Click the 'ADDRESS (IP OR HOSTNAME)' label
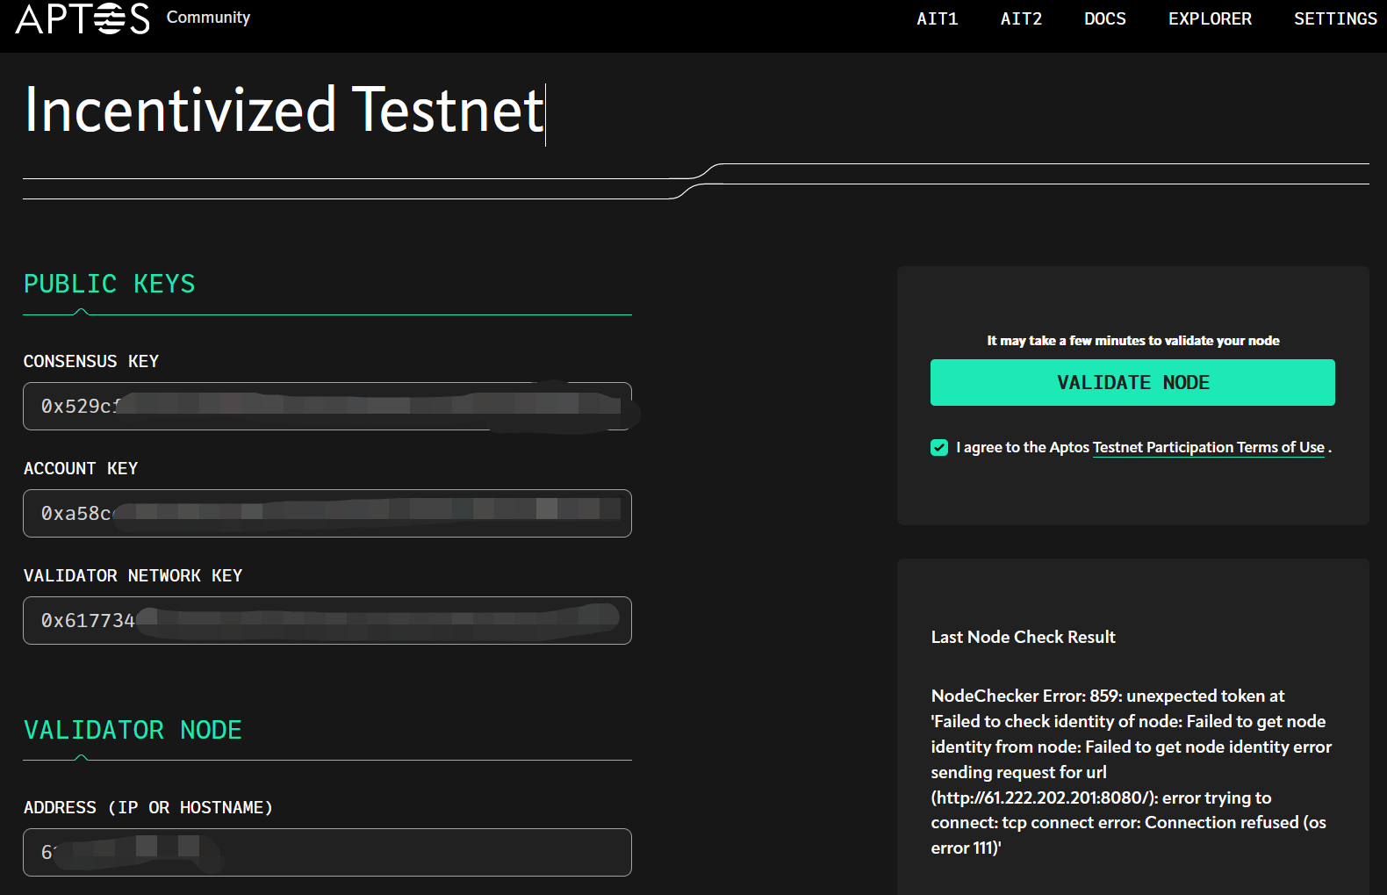1387x895 pixels. (148, 807)
